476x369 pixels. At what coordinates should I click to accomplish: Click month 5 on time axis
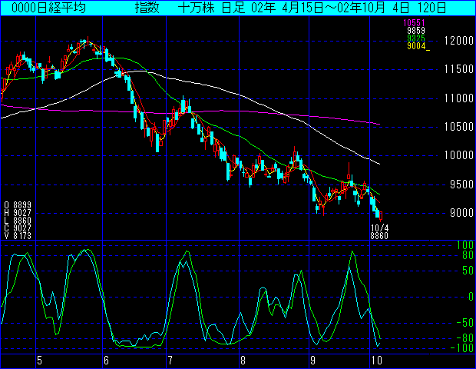tap(39, 361)
